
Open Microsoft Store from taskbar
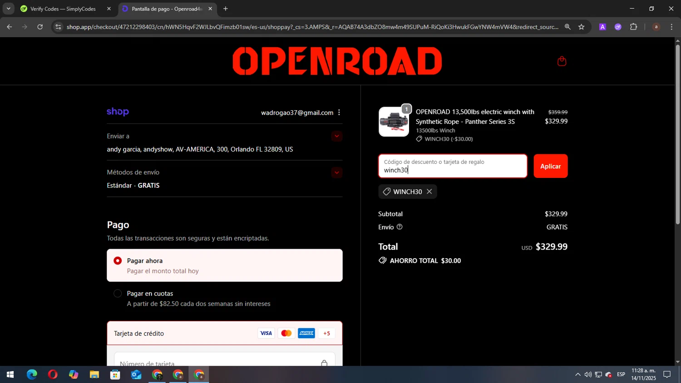point(115,375)
